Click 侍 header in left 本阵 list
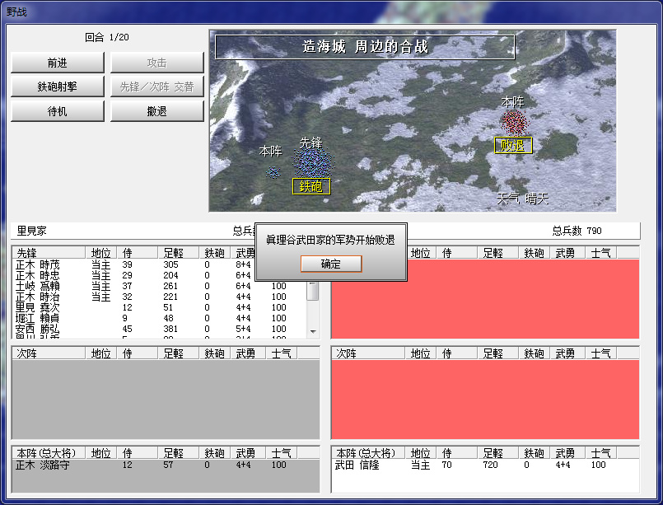Image resolution: width=663 pixels, height=505 pixels. click(137, 453)
